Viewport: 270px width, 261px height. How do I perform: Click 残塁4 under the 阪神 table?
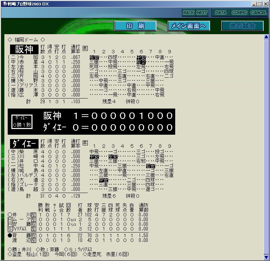109,102
